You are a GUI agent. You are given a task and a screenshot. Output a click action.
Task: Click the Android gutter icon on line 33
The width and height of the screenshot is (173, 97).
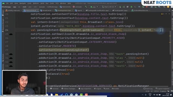pos(11,66)
